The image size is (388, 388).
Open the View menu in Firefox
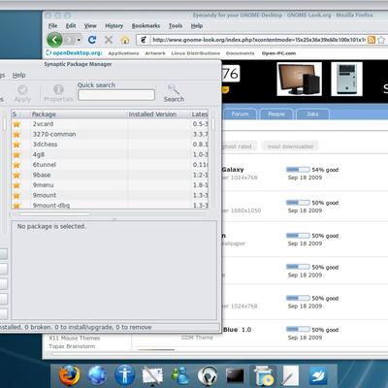(x=90, y=26)
